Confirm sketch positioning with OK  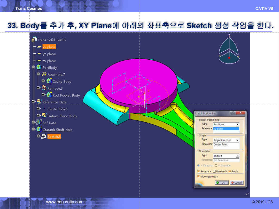point(221,182)
